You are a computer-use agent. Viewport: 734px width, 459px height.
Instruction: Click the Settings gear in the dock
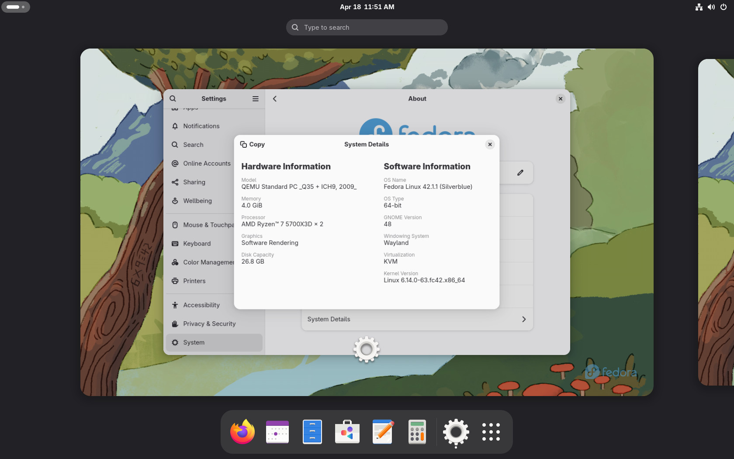click(456, 432)
